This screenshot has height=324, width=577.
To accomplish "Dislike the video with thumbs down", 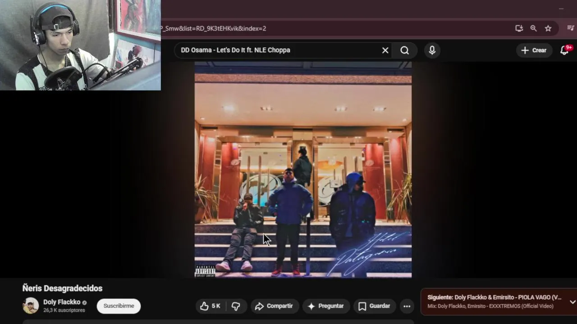I will click(x=236, y=306).
